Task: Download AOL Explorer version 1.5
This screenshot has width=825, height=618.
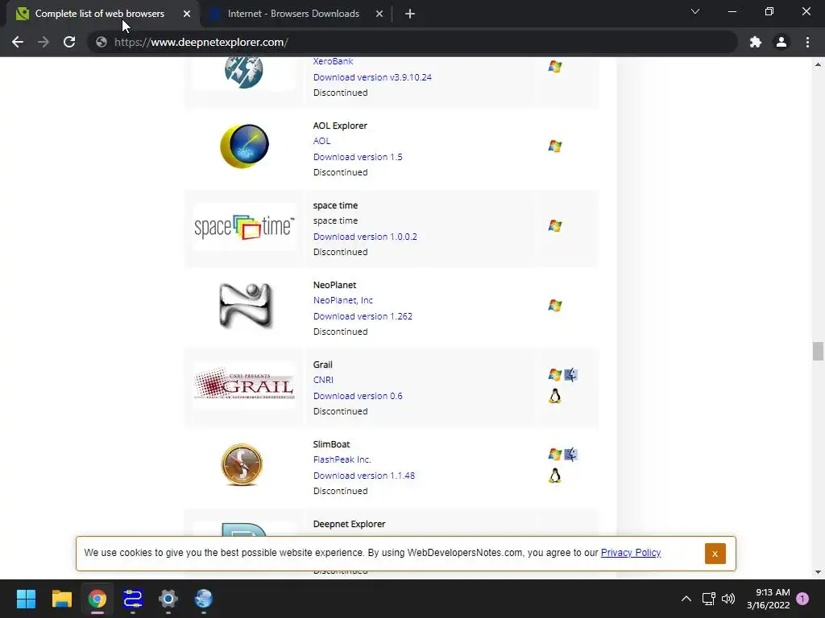Action: [358, 157]
